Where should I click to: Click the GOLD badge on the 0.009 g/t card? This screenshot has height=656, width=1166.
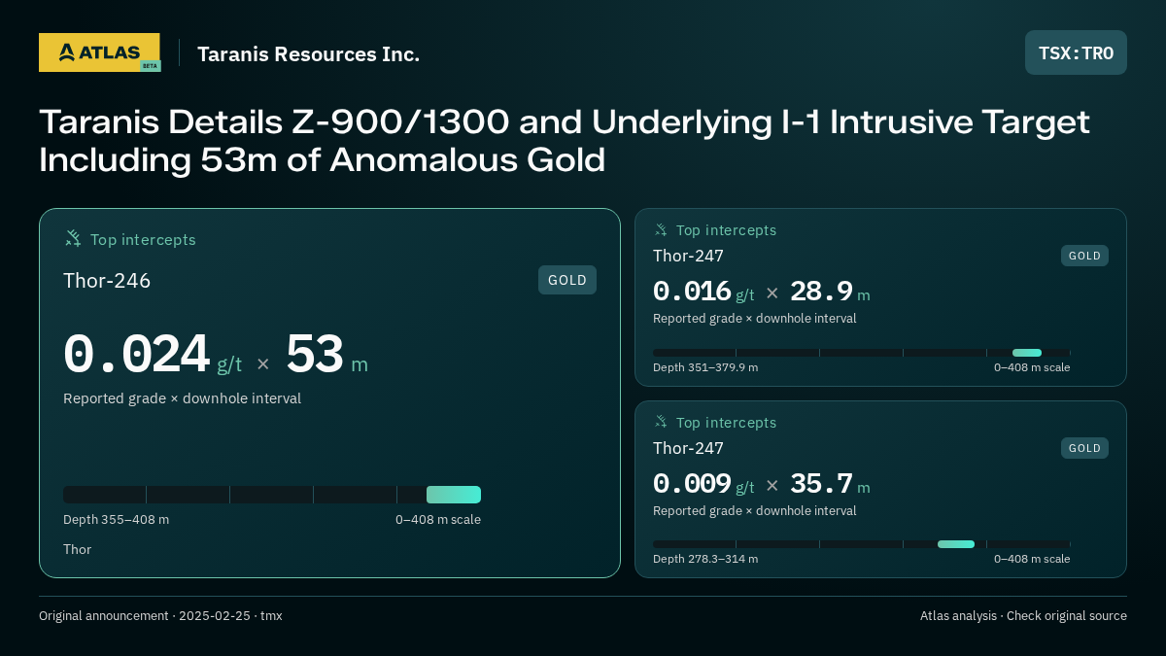[x=1084, y=448]
